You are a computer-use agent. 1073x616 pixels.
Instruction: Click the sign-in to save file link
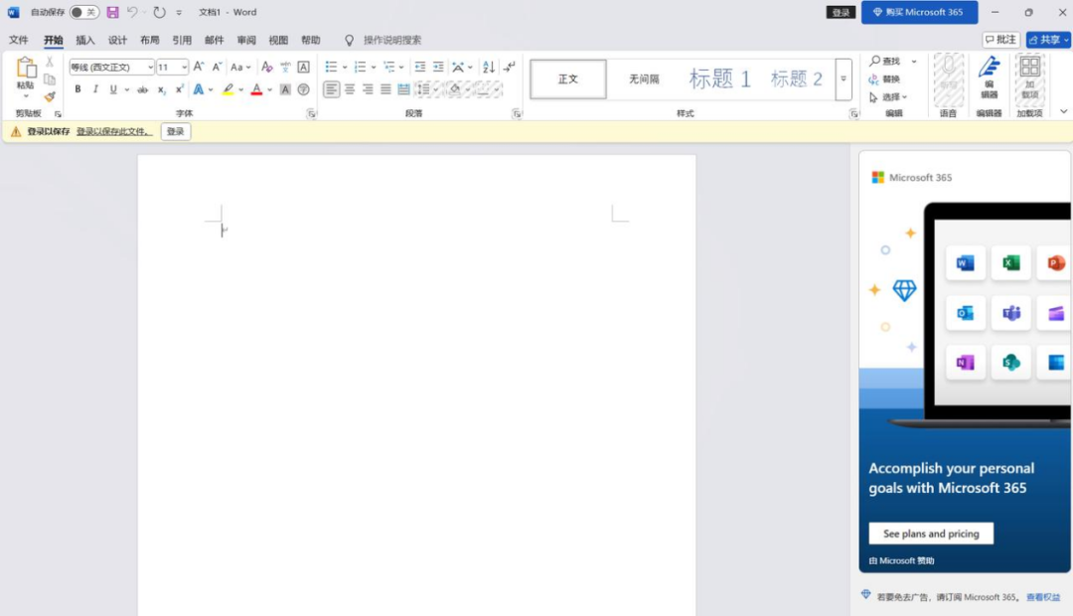pos(114,131)
